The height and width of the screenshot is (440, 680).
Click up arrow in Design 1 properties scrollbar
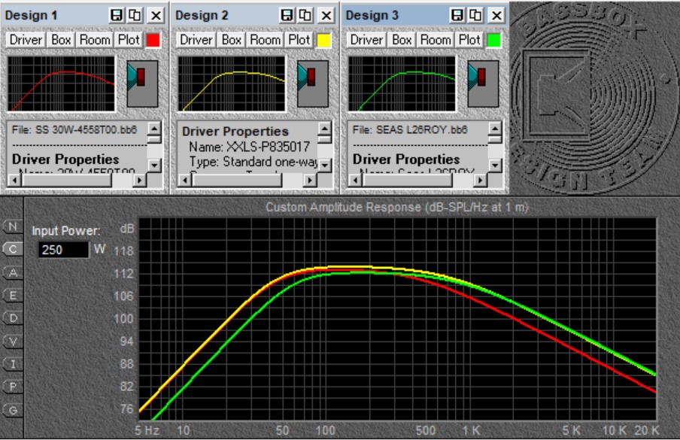pyautogui.click(x=154, y=128)
